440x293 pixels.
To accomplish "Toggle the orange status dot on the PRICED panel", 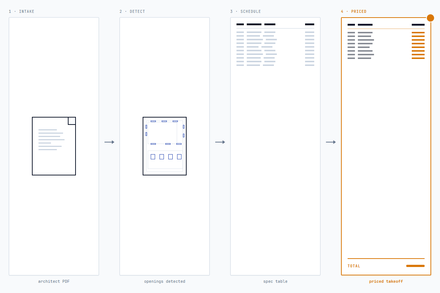I will coord(430,18).
